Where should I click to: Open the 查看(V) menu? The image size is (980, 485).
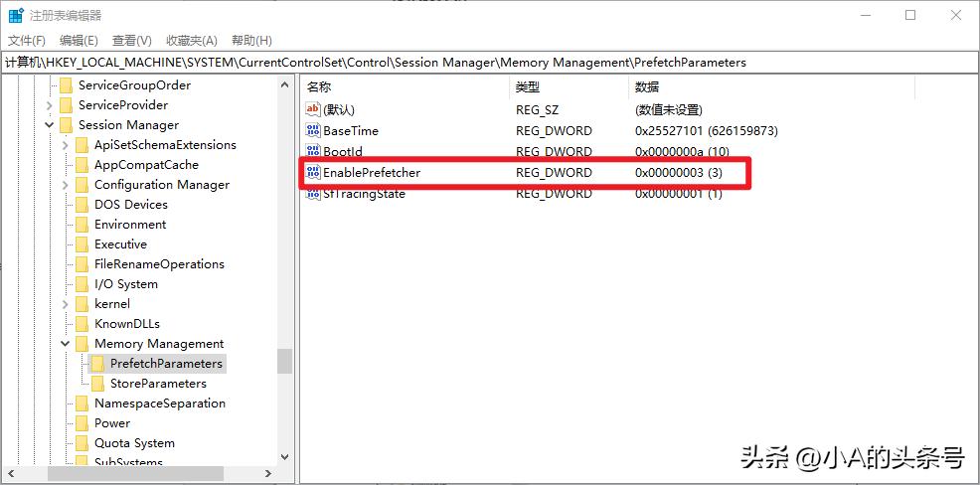pos(132,41)
